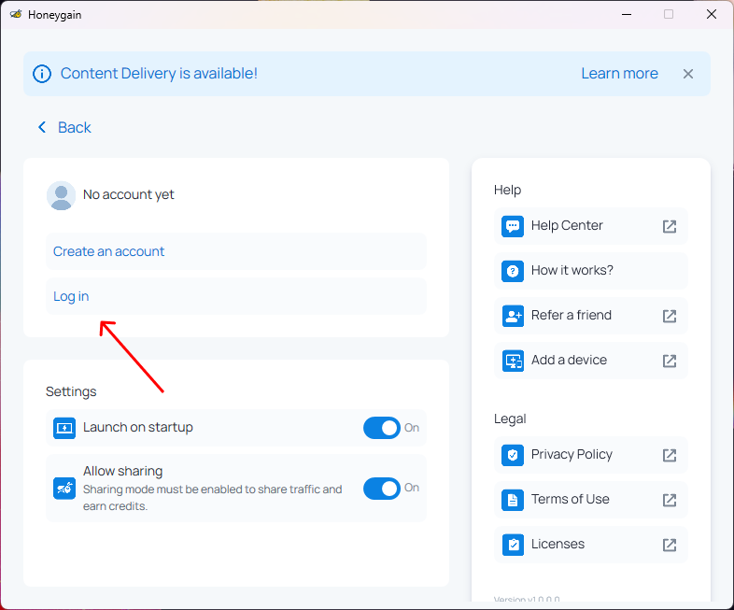The width and height of the screenshot is (734, 610).
Task: Click the Refer a friend person icon
Action: [513, 316]
